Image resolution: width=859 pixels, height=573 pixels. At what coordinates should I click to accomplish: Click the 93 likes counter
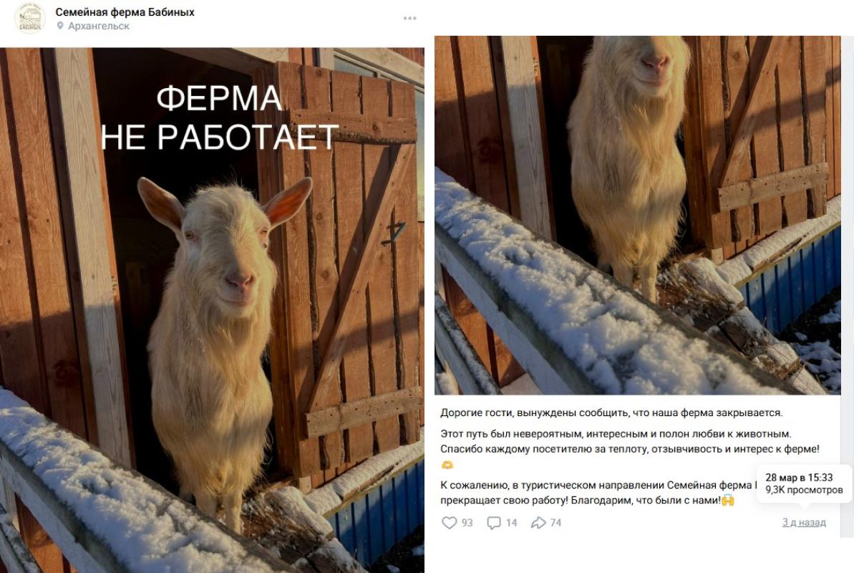pyautogui.click(x=467, y=523)
